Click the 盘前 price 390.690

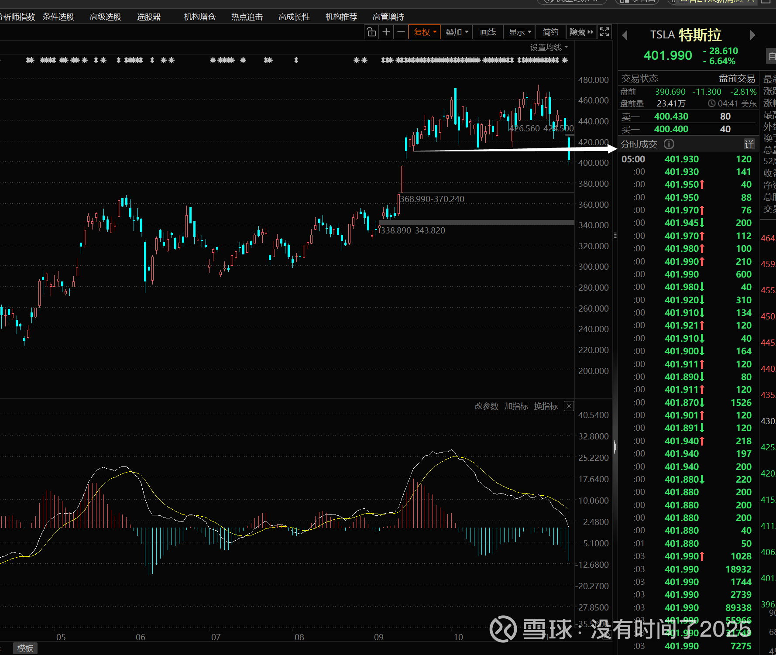tap(670, 92)
